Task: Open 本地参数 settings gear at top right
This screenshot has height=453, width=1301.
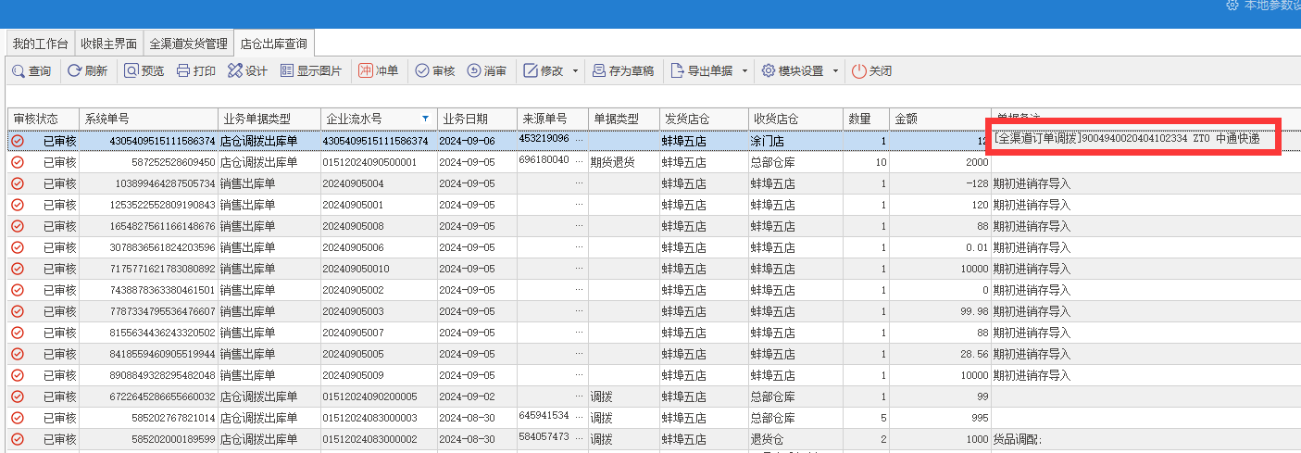Action: (1232, 6)
